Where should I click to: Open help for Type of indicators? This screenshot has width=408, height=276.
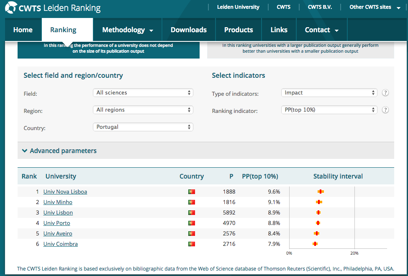coord(385,92)
